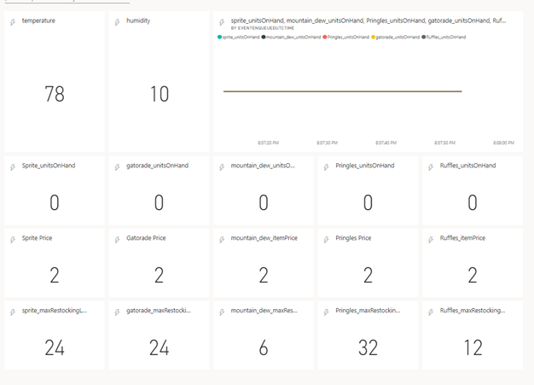Click streaming icon beside mountain_dew_unitsO... tile

222,167
